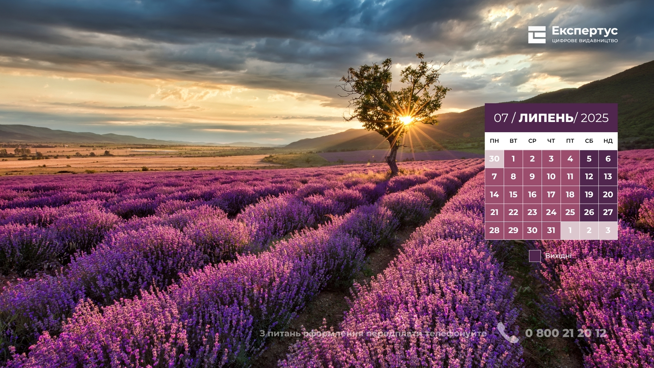Click the 'ЛИПЕНЬ' month title

pos(546,118)
